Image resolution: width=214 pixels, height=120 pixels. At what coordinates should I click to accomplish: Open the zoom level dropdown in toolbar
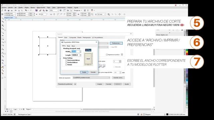point(58,10)
